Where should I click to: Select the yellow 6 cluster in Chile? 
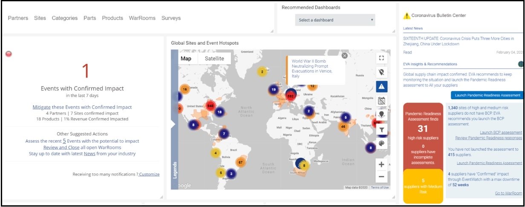pyautogui.click(x=220, y=172)
